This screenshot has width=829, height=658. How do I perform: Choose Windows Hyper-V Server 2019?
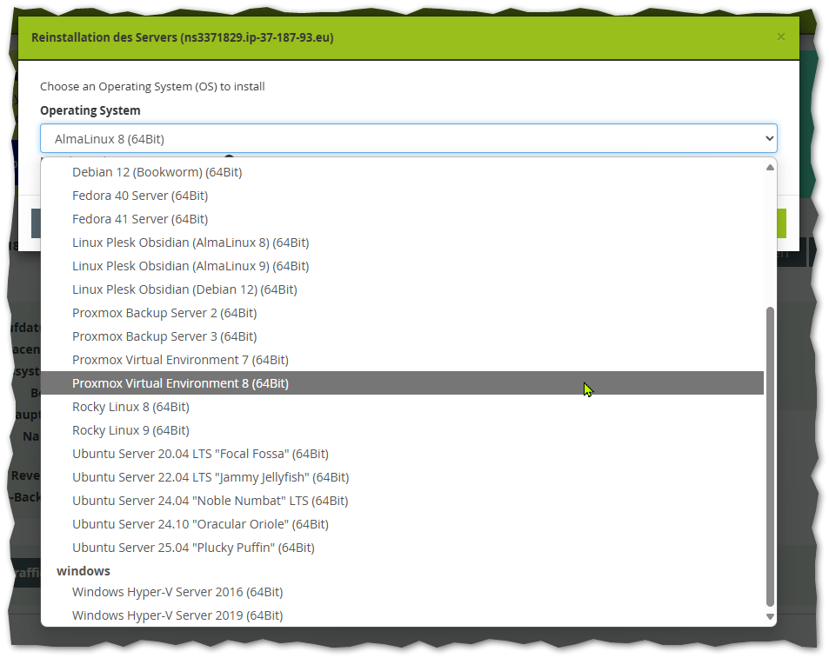tap(177, 615)
